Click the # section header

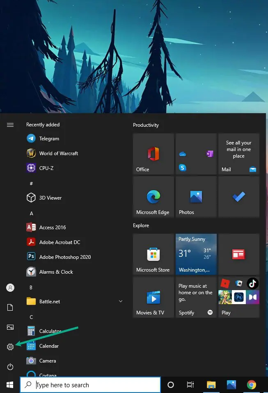31,184
